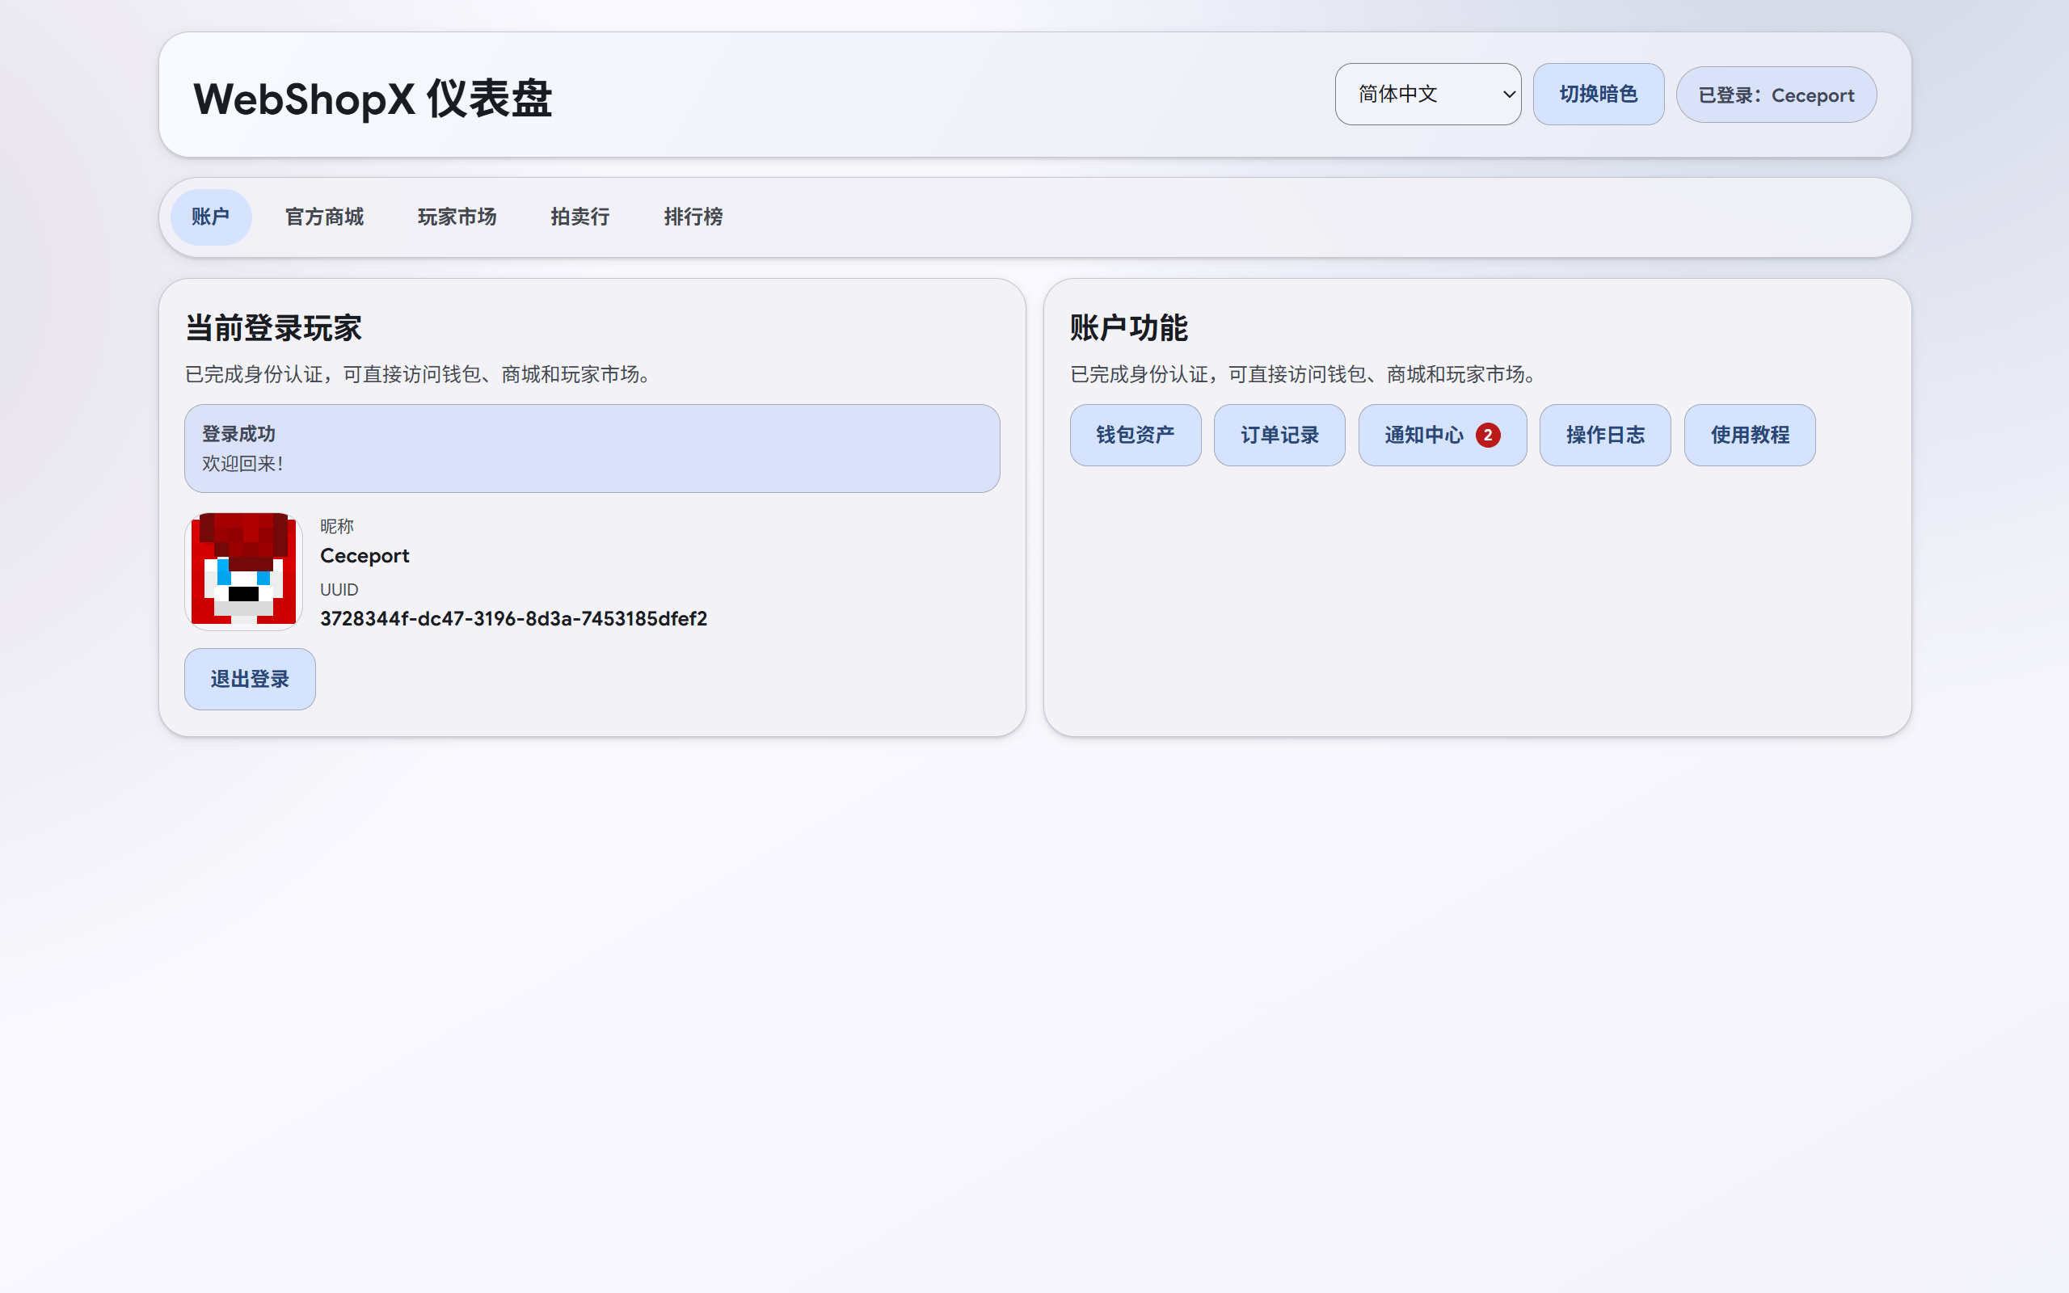Click the 账户功能 heading
This screenshot has height=1293, width=2069.
point(1128,328)
